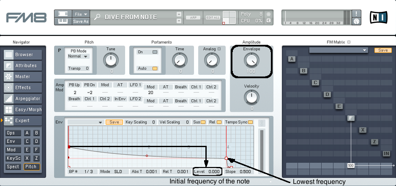Switch to the Mod expert tab

click(x=13, y=150)
